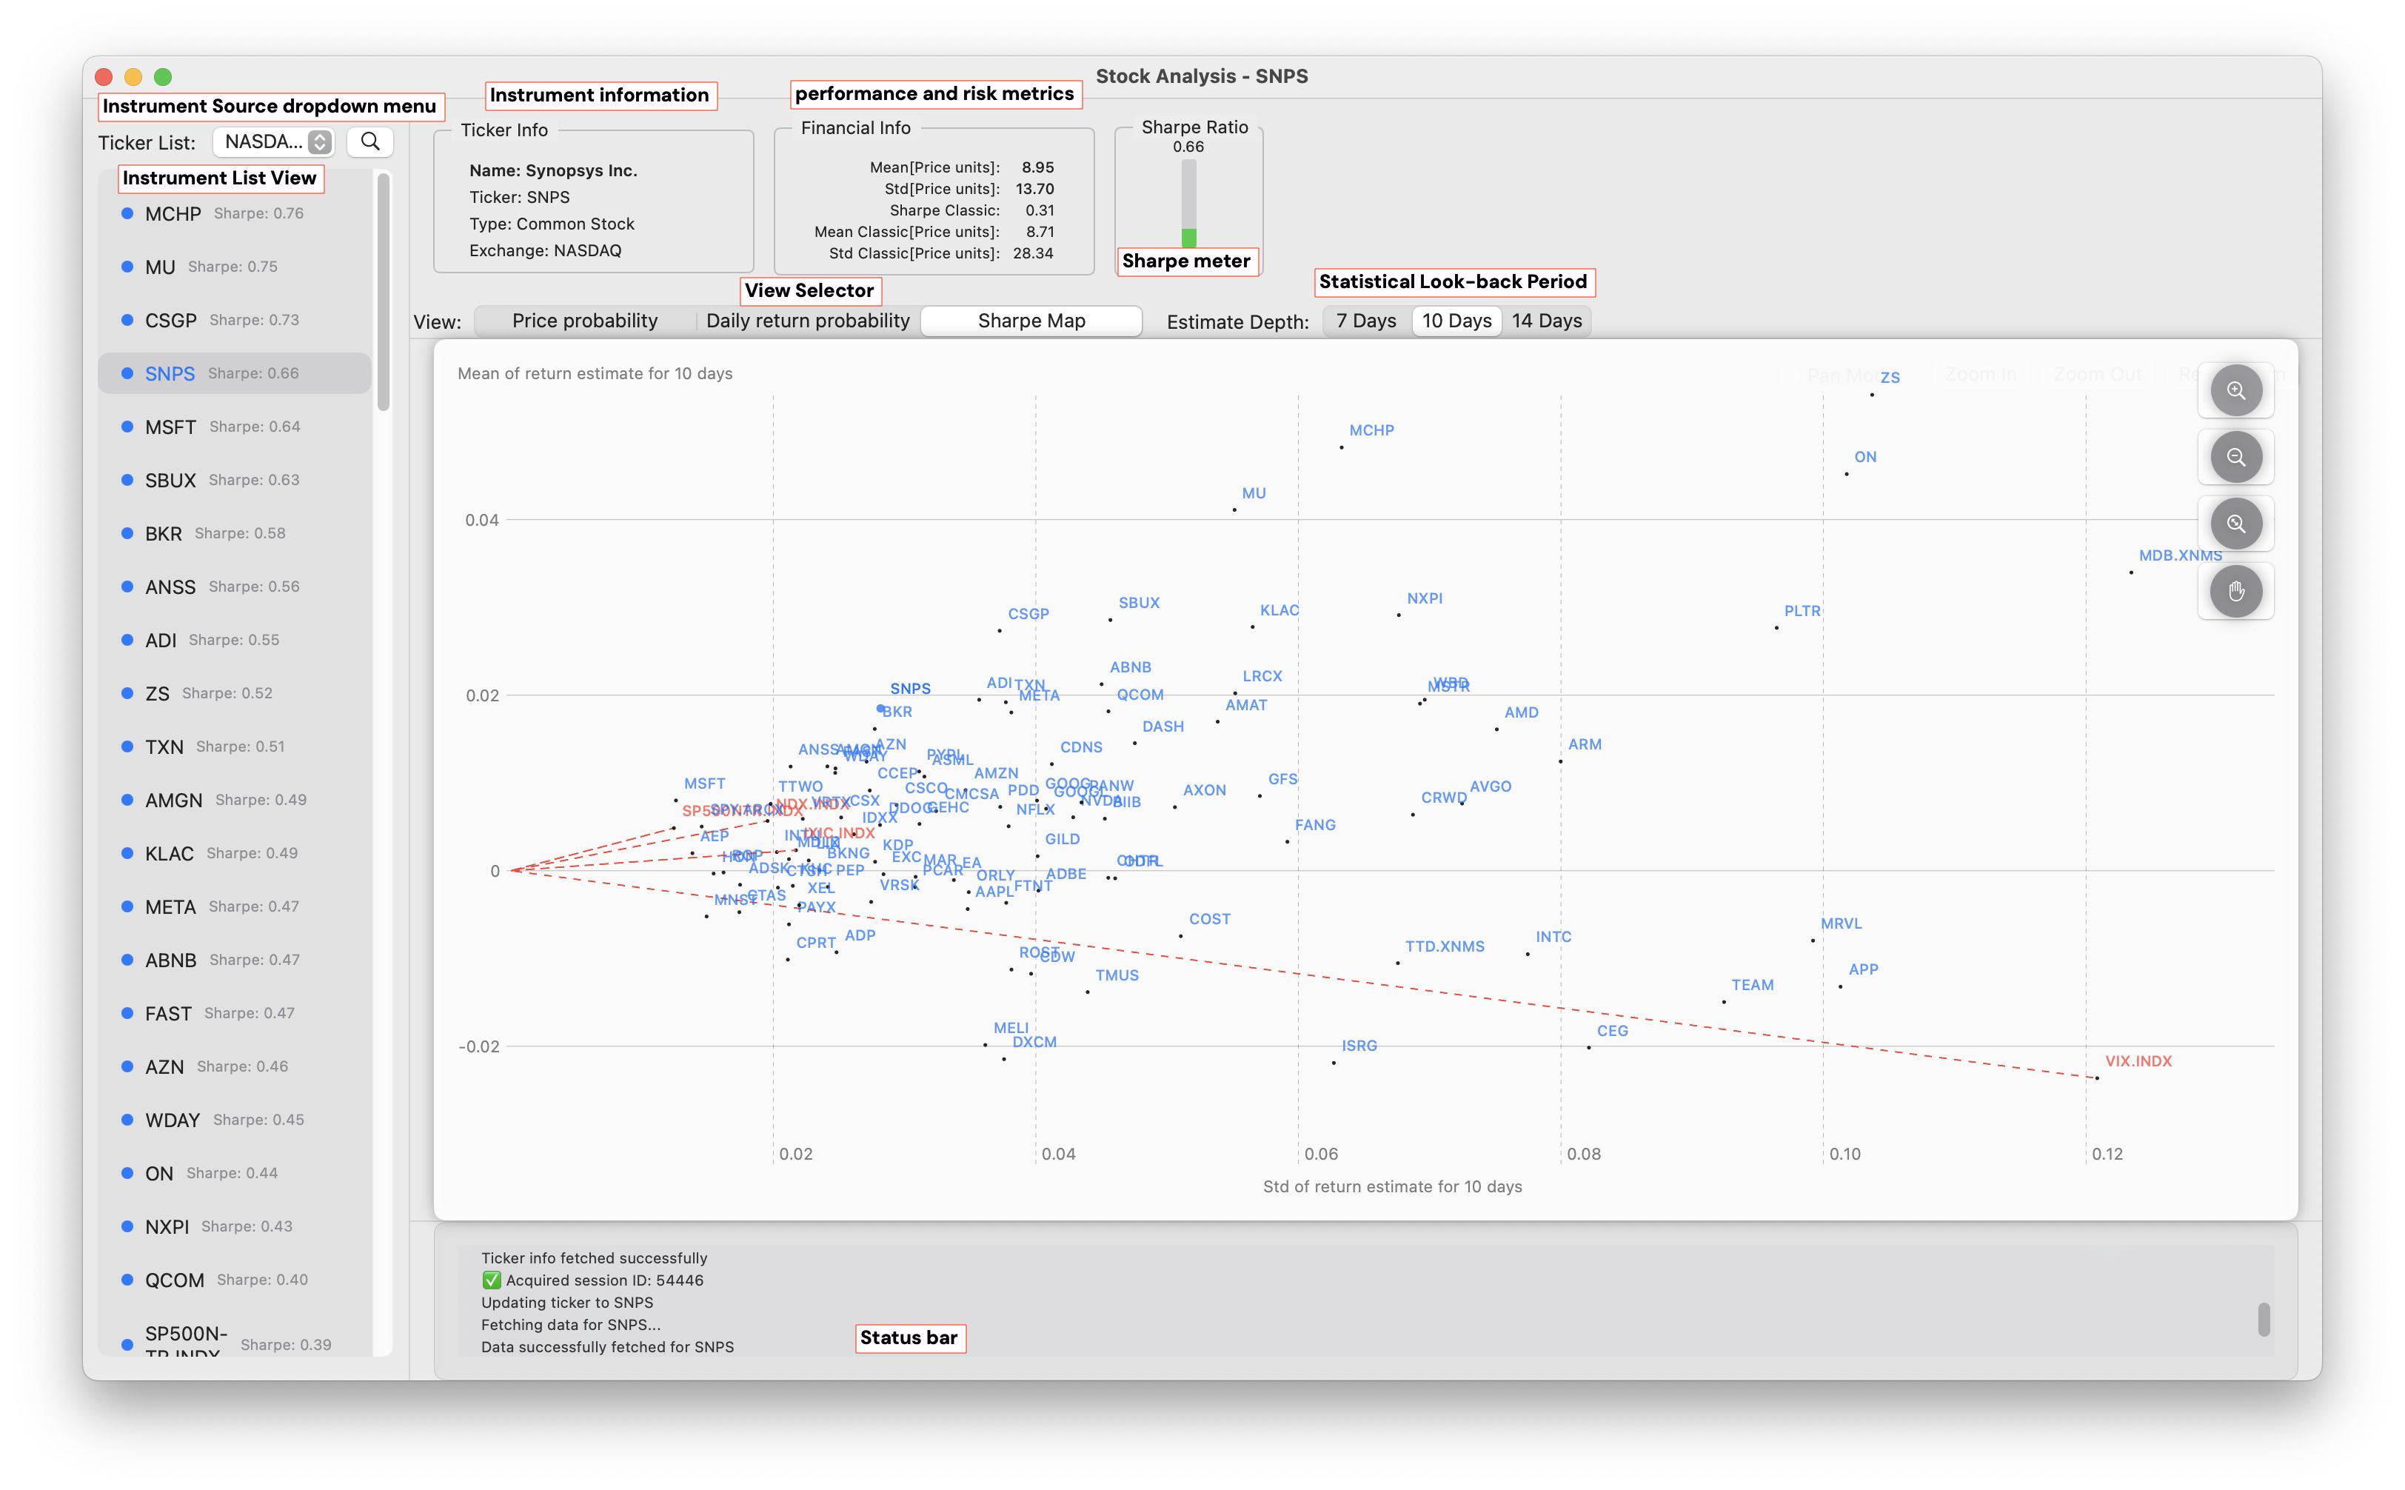This screenshot has width=2405, height=1490.
Task: Click the zoom out magnifier icon
Action: (2235, 457)
